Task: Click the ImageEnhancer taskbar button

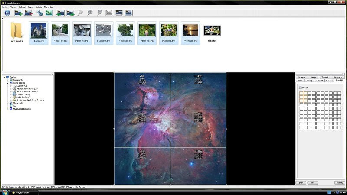Action: (24, 192)
